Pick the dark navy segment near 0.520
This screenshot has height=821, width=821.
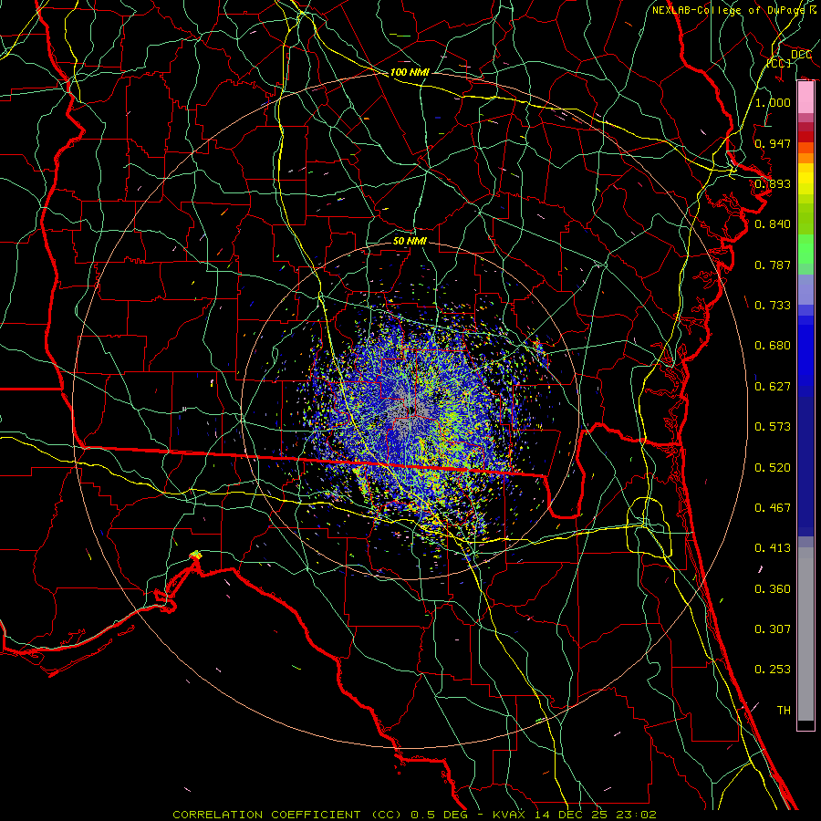coord(805,466)
